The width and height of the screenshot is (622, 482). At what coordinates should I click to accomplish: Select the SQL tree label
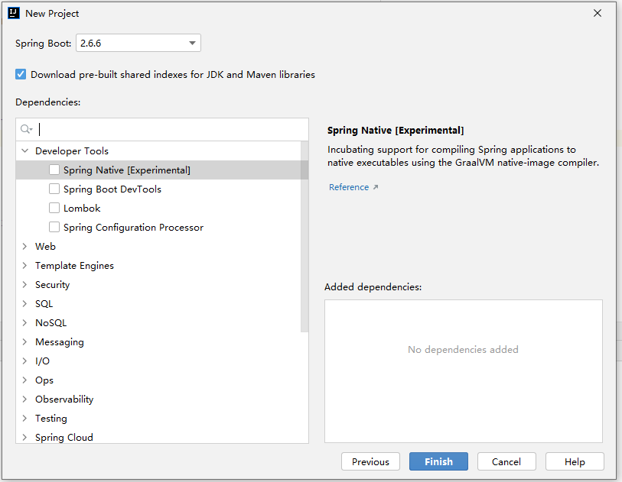point(44,304)
